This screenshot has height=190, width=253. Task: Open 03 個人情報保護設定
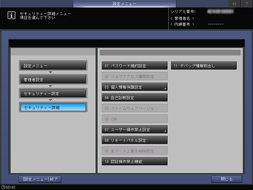135,87
